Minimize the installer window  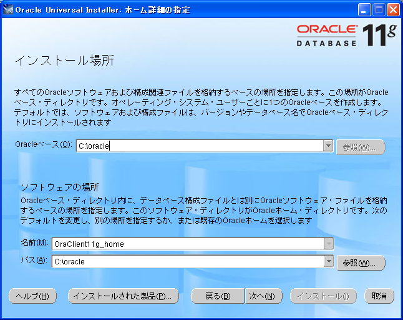[x=365, y=9]
